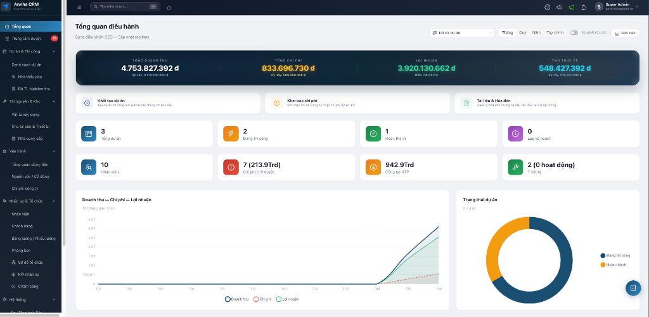Click the plus icon on Khởi tạo dự án

pos(87,103)
